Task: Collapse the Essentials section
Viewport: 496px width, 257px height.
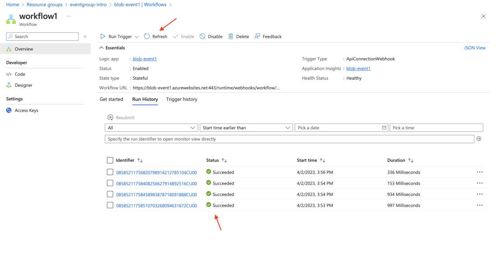Action: [101, 48]
